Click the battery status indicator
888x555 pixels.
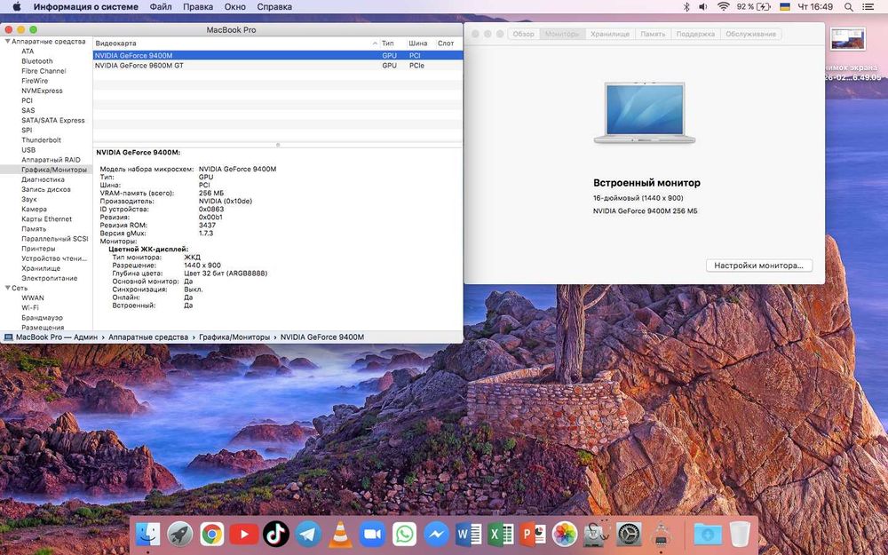tap(754, 7)
